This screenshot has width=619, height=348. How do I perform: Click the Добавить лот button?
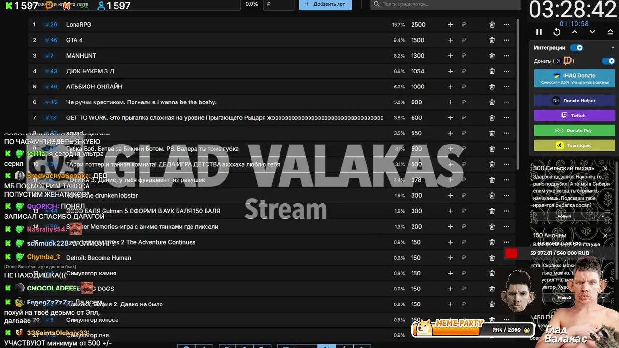coord(325,4)
